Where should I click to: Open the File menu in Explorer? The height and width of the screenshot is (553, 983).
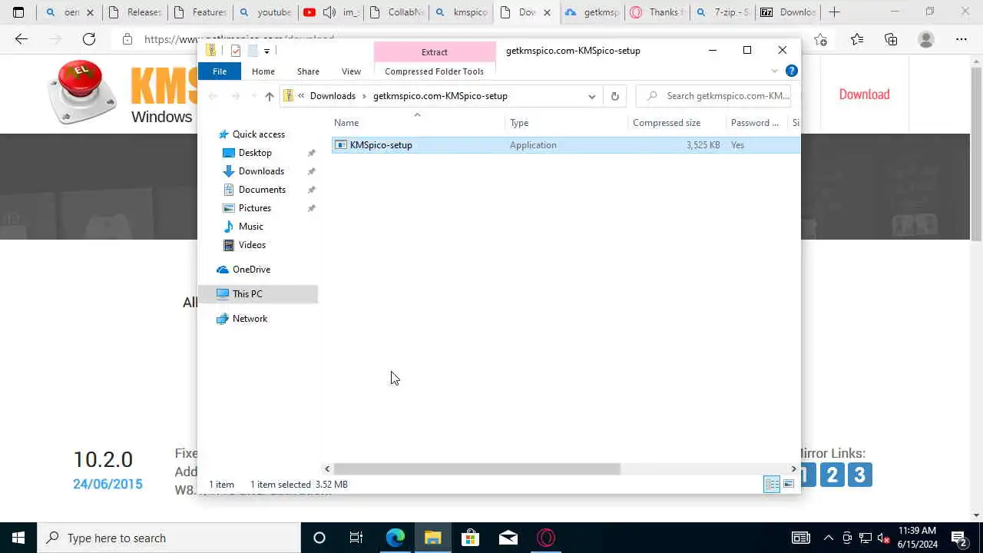pyautogui.click(x=220, y=71)
